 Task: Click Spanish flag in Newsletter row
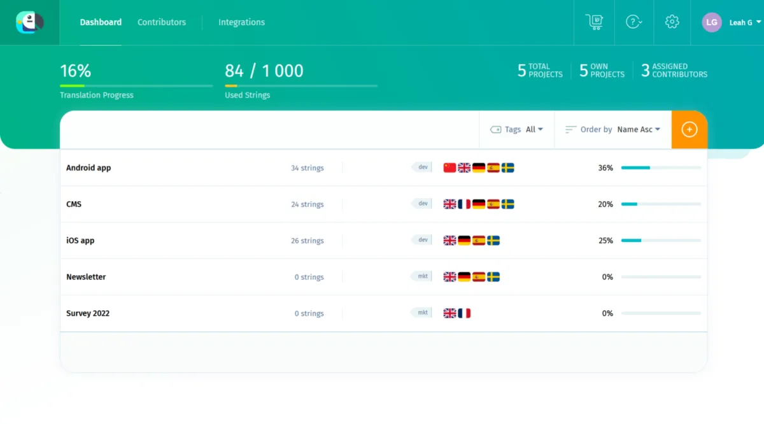coord(479,277)
